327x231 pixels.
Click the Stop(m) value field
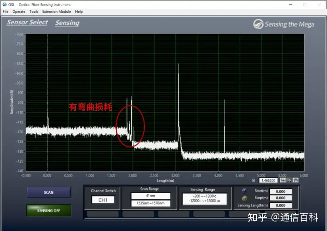(281, 198)
